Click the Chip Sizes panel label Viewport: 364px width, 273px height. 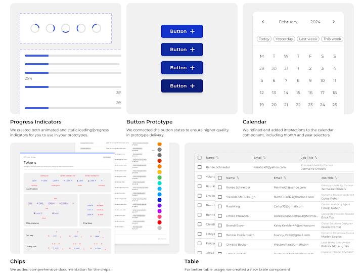[87, 223]
